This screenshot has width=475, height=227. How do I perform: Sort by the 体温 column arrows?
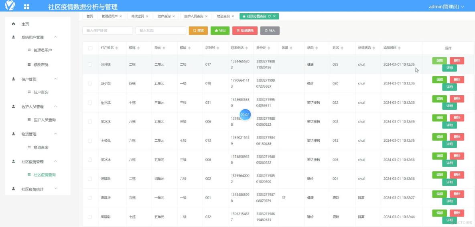[x=291, y=48]
